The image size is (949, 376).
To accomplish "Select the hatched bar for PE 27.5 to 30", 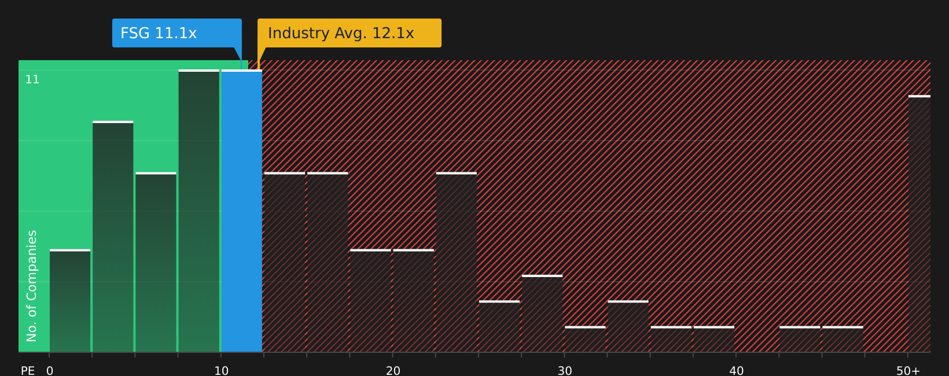I will pos(542,314).
